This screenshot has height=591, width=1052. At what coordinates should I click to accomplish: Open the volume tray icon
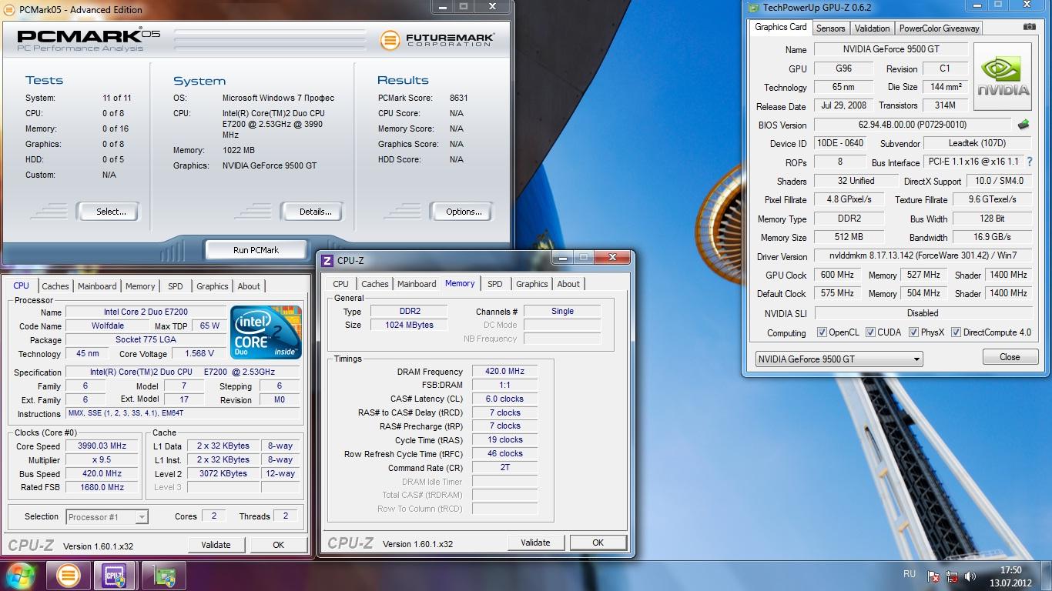click(x=970, y=576)
